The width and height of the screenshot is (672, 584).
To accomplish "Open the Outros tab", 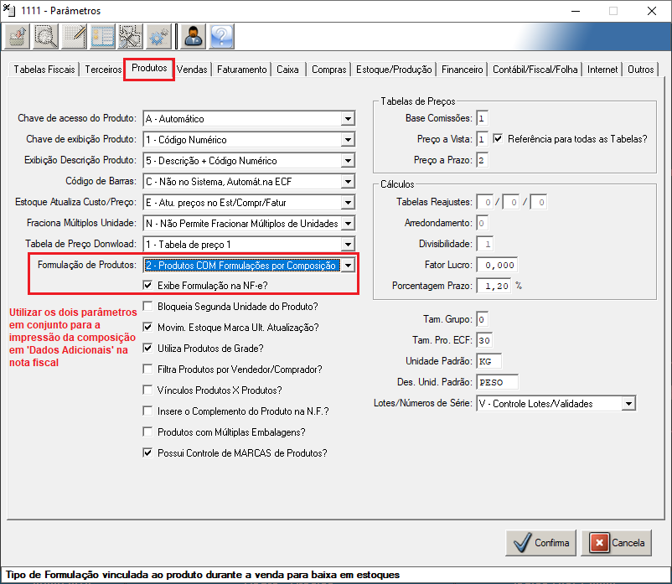I will click(641, 70).
